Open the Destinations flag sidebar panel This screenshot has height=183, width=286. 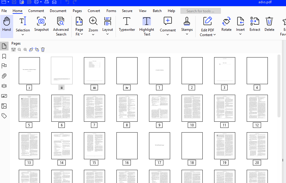tap(4, 66)
